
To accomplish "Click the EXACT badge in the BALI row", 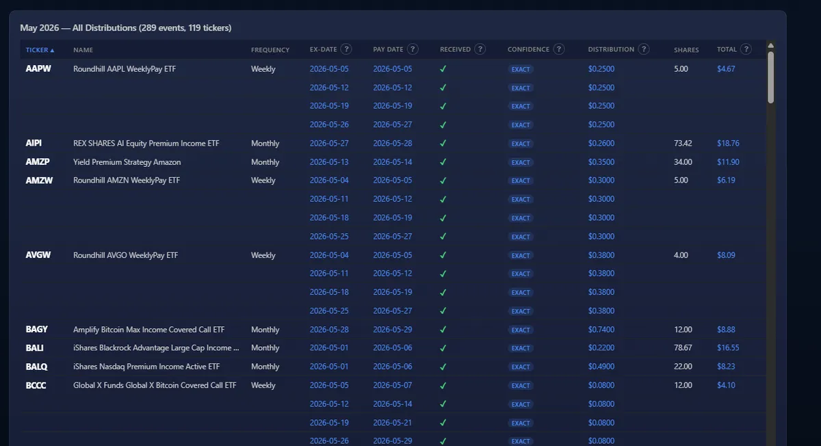I will point(521,348).
